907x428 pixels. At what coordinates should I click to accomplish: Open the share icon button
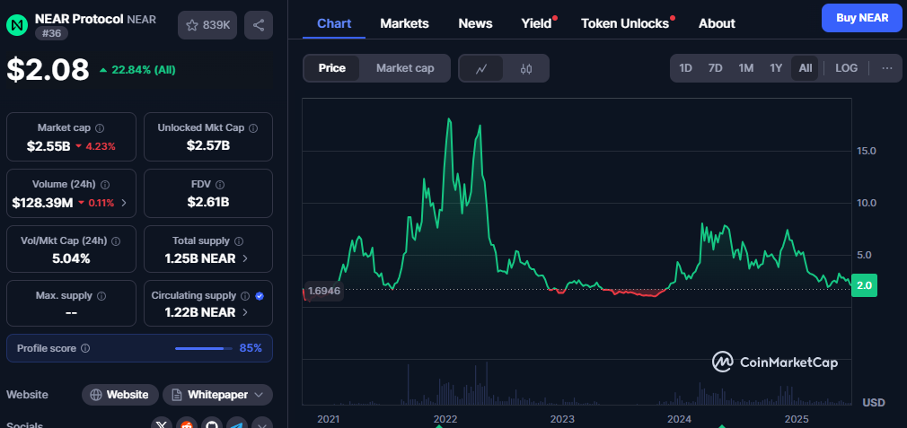[259, 25]
